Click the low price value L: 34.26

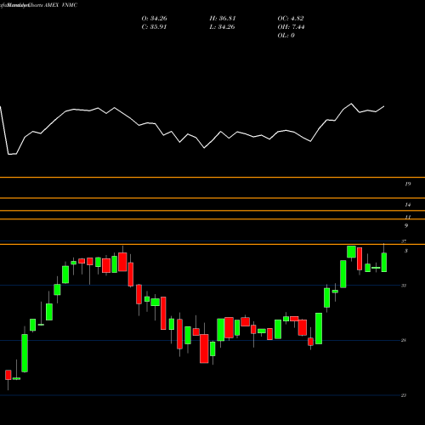point(222,27)
